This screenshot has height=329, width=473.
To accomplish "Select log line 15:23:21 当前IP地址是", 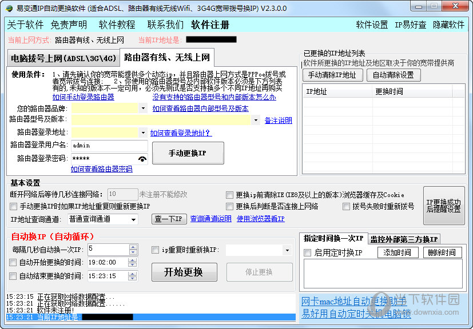I will (151, 317).
